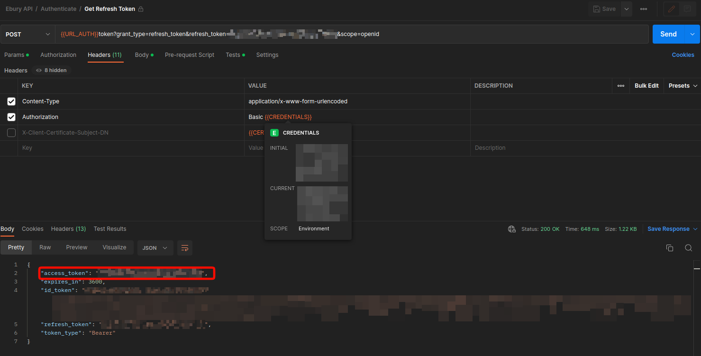
Task: Show the 8 hidden headers
Action: [x=51, y=70]
